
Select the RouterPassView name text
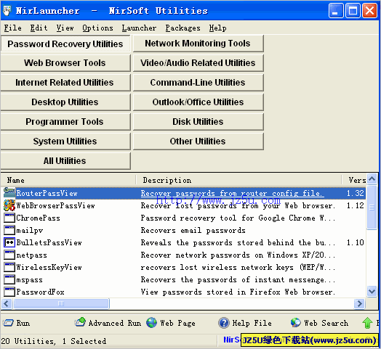47,193
